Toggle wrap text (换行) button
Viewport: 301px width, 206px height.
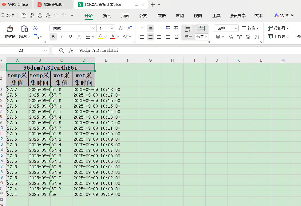(x=188, y=32)
